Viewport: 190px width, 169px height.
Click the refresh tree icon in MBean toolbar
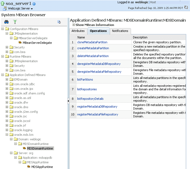click(59, 22)
